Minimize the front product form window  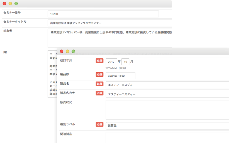pyautogui.click(x=68, y=51)
